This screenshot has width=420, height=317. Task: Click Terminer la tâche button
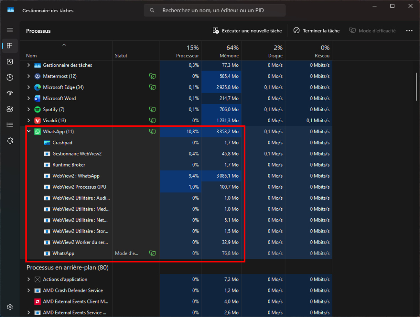tap(316, 31)
